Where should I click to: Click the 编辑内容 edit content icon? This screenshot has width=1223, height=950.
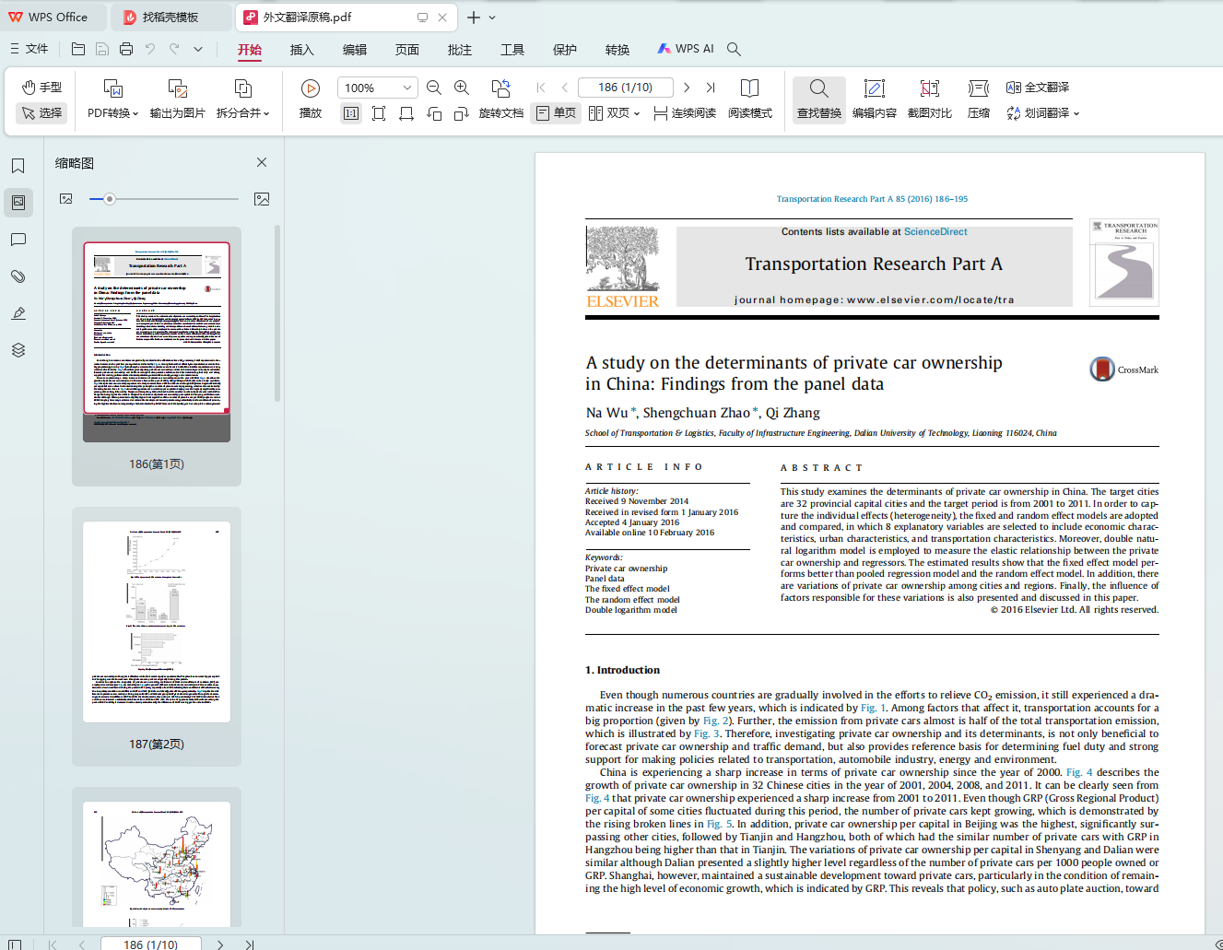coord(874,88)
